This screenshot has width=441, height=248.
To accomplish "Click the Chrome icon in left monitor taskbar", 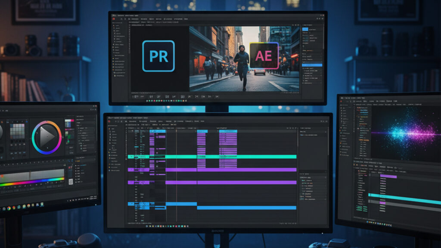I will (x=9, y=208).
